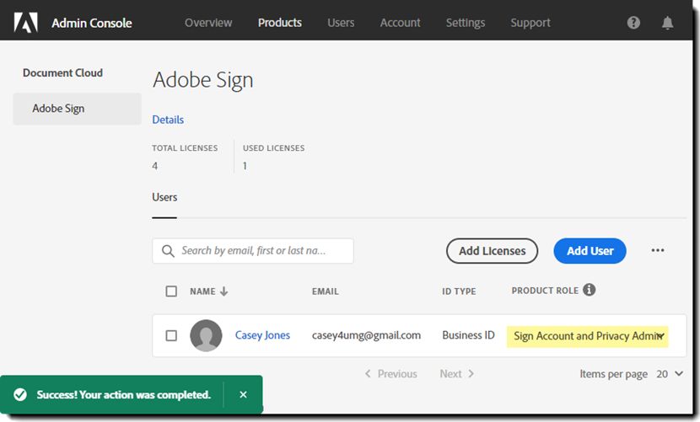Click the Adobe logo icon
The width and height of the screenshot is (700, 422).
(x=25, y=23)
